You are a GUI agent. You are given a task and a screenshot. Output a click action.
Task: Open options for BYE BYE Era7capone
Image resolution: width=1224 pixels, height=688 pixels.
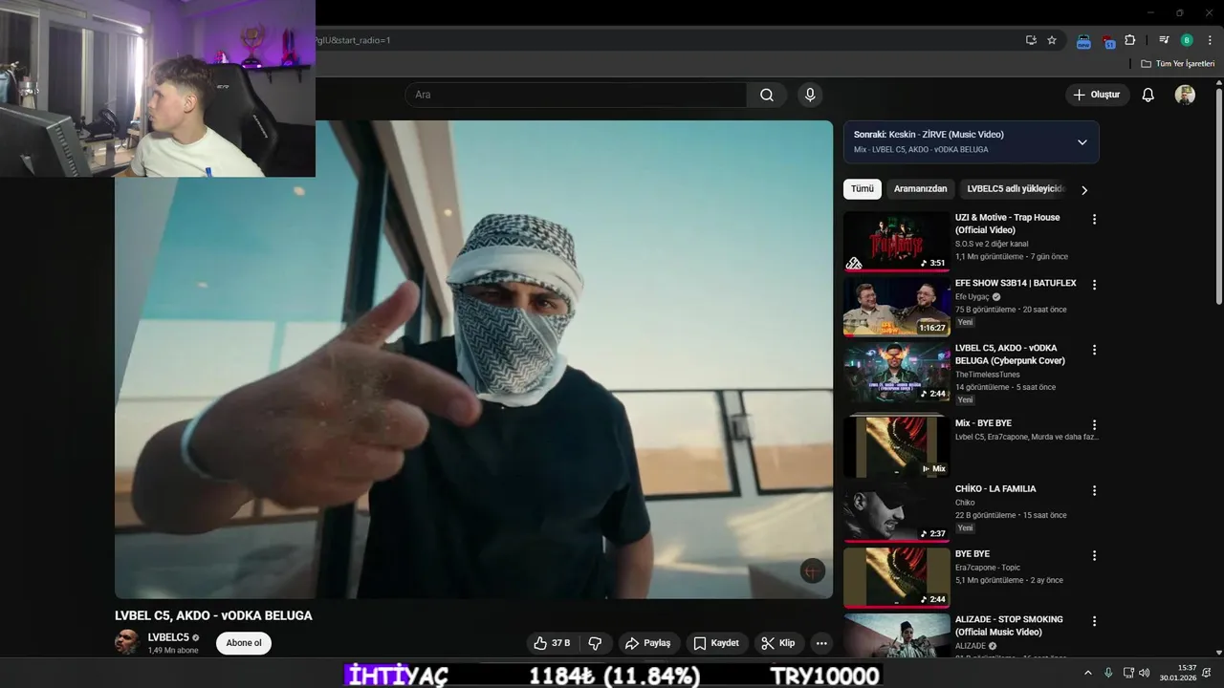pos(1094,555)
